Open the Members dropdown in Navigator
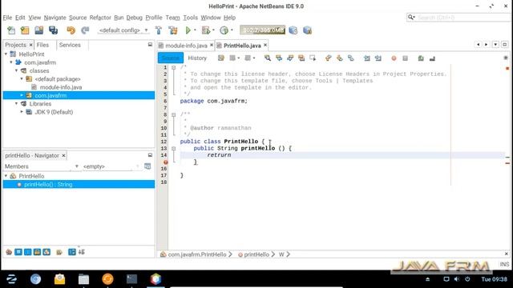 click(42, 166)
